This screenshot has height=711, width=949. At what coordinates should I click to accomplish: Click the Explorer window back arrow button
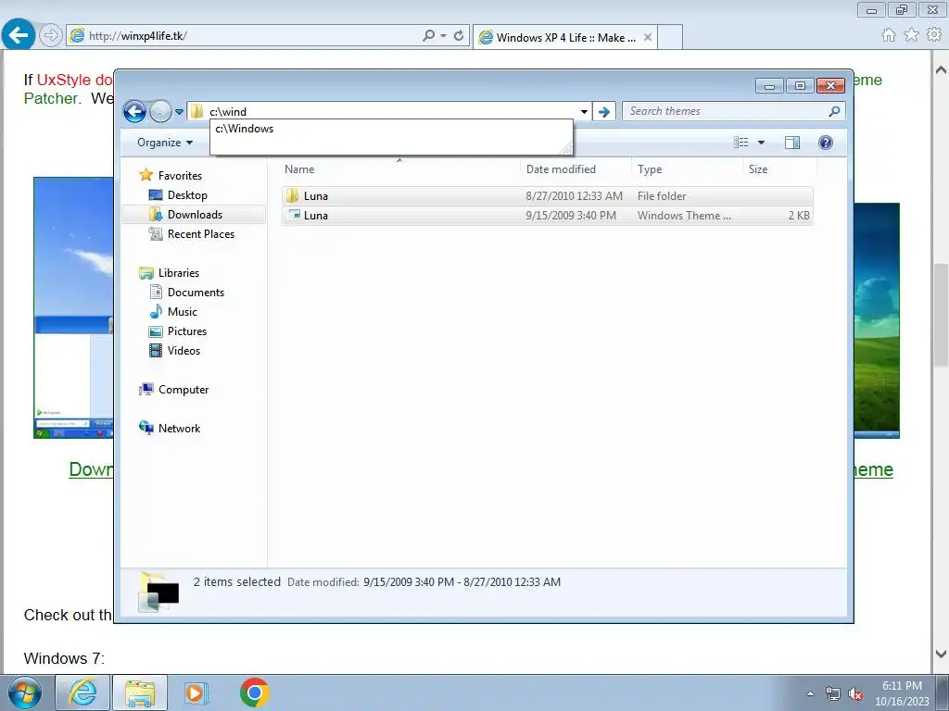pyautogui.click(x=134, y=111)
